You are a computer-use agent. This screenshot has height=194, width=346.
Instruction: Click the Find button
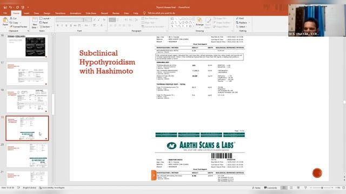pyautogui.click(x=240, y=18)
